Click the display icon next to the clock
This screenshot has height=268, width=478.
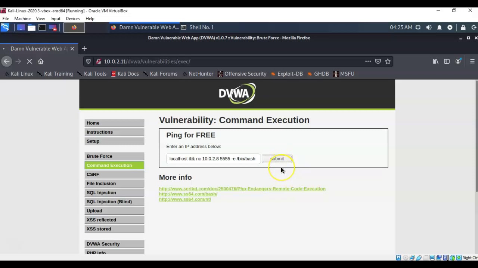coord(418,27)
